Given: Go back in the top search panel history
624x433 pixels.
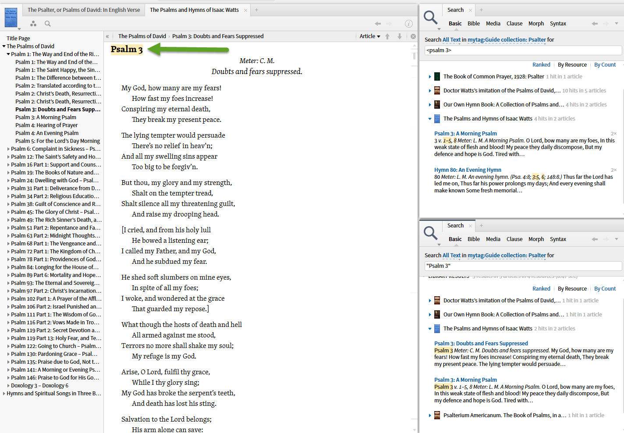Looking at the screenshot, I should tap(595, 24).
